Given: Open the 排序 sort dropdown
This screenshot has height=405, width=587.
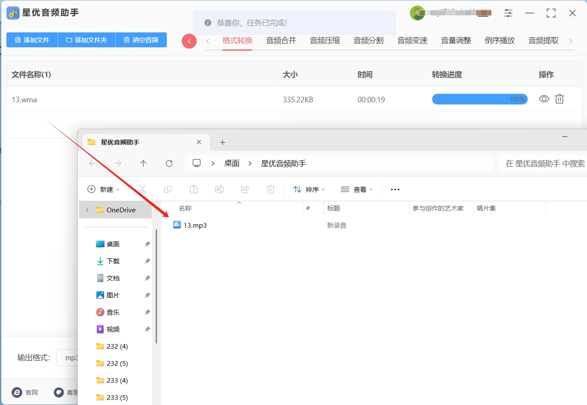Looking at the screenshot, I should tap(309, 189).
